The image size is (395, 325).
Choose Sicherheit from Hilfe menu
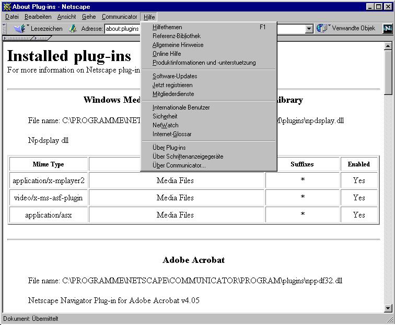tap(208, 116)
